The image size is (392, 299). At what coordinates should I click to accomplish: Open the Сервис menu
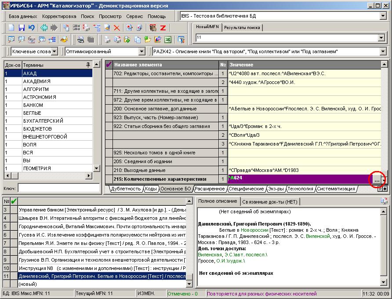click(134, 16)
